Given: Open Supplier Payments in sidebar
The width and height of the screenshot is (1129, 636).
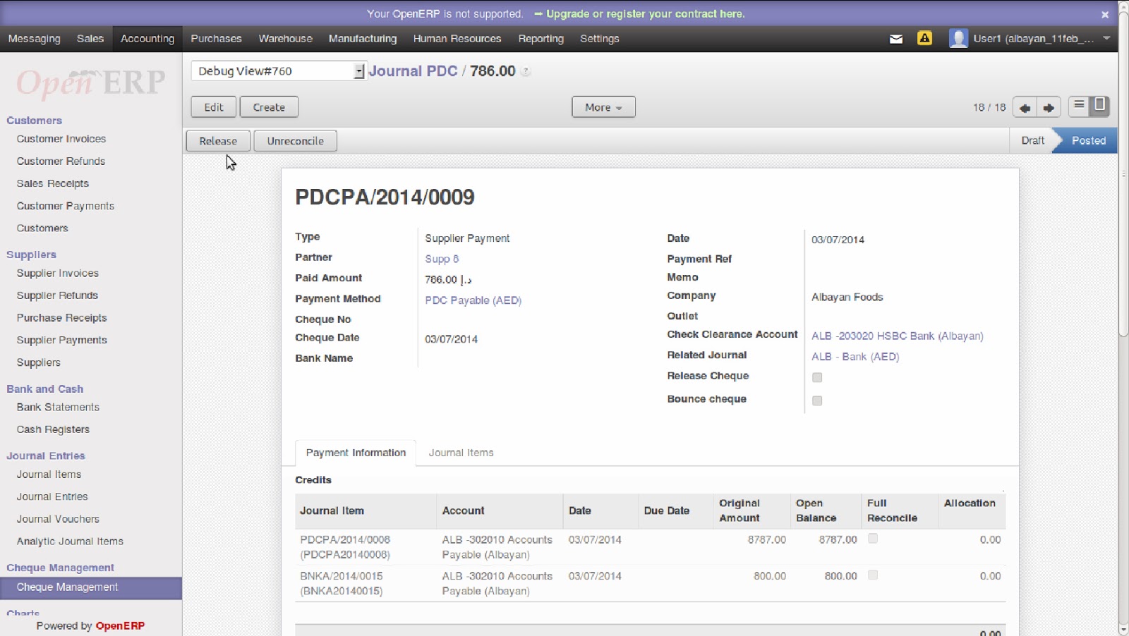Looking at the screenshot, I should 62,340.
